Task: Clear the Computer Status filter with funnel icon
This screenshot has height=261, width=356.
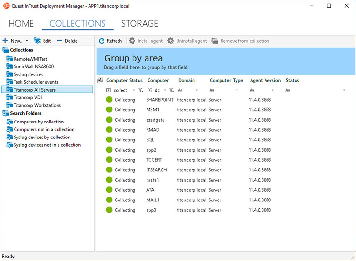Action: [x=140, y=90]
